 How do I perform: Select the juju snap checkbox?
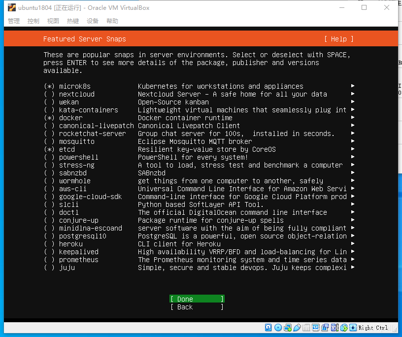[49, 268]
